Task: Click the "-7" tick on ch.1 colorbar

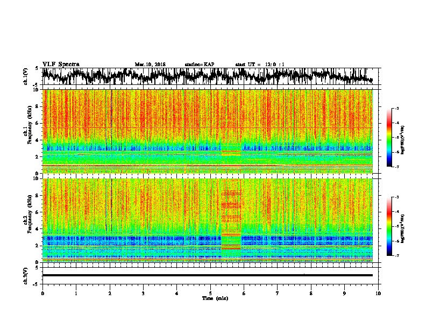Action: pos(396,167)
